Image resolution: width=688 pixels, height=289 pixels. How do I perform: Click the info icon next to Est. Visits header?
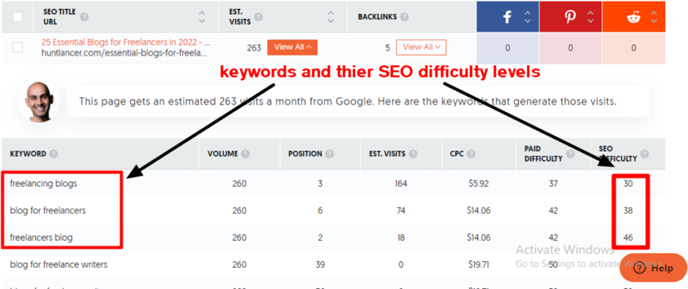(259, 17)
